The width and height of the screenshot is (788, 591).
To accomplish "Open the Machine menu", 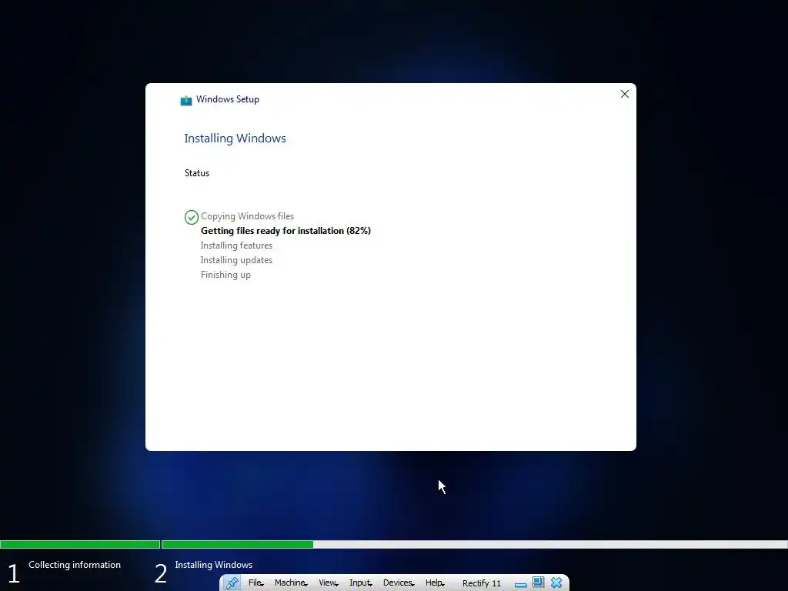I will click(x=291, y=583).
